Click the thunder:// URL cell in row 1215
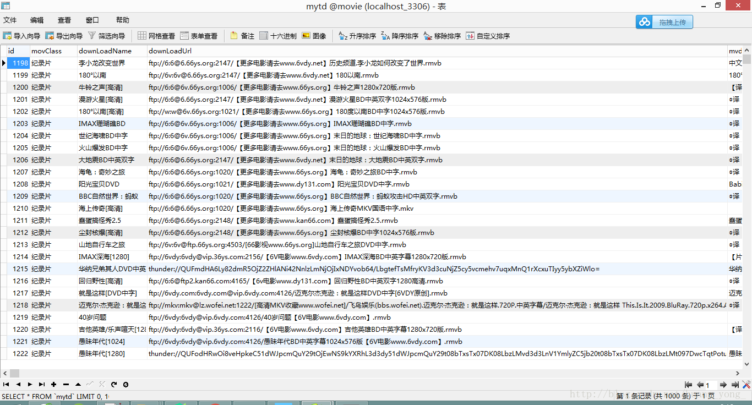 tap(437, 269)
